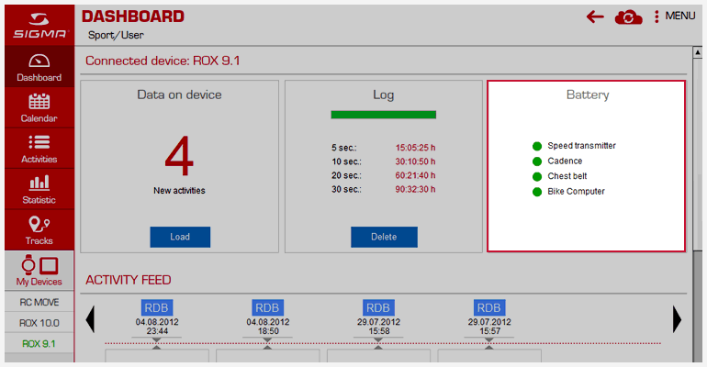Go to next activities in feed
Viewport: 707px width, 367px height.
[677, 319]
